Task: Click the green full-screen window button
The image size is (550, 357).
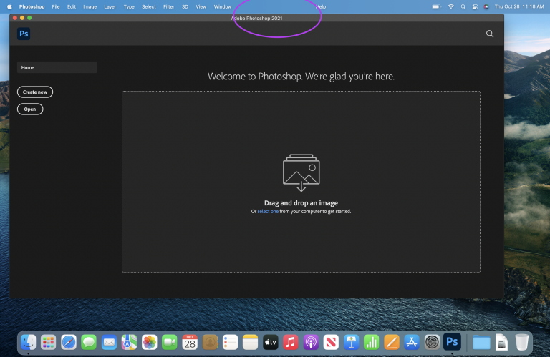Action: pos(29,18)
